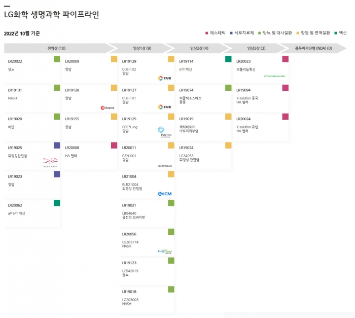355x318 pixels.
Task: Click the LG34053 text
Action: [x=186, y=156]
